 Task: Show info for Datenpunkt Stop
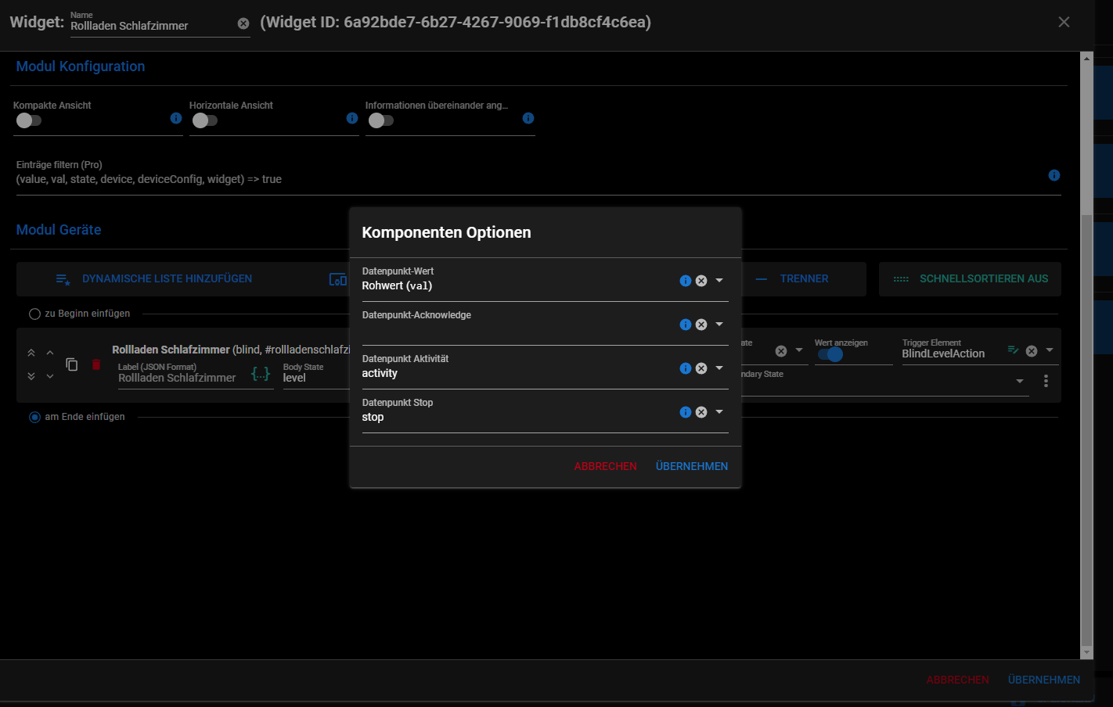pos(686,412)
